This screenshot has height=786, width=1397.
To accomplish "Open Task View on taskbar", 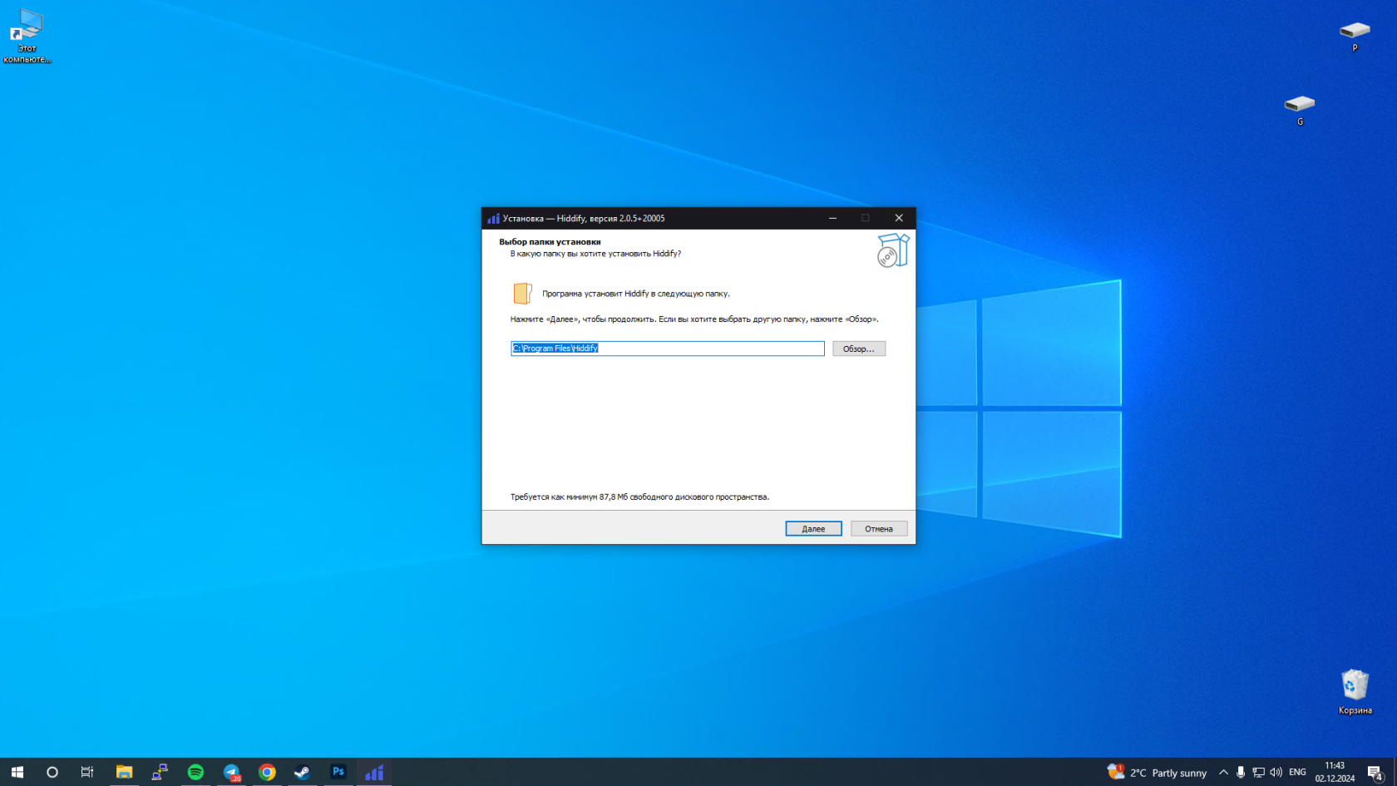I will click(x=87, y=772).
